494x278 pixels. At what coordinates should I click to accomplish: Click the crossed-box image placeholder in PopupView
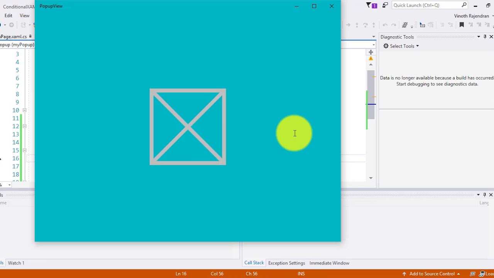(188, 127)
